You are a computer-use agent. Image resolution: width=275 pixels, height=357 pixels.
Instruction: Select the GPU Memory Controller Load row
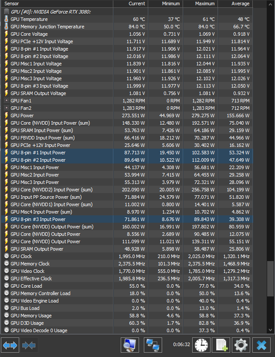click(x=127, y=293)
